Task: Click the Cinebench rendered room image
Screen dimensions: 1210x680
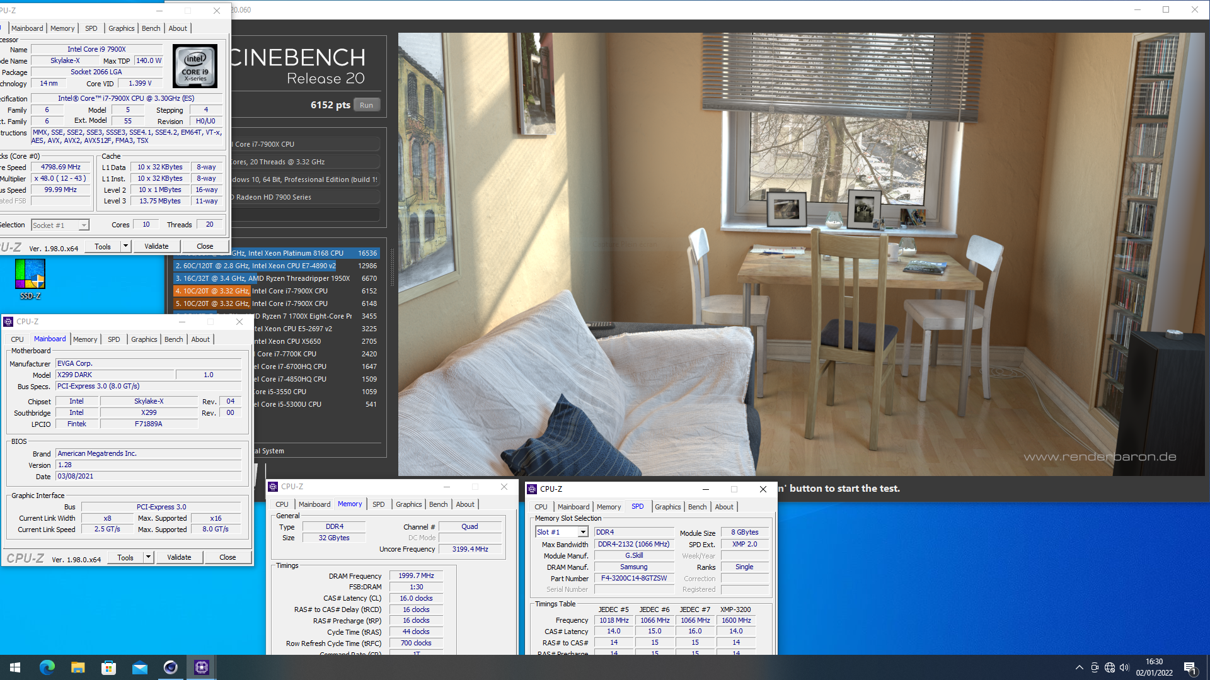Action: [x=801, y=254]
